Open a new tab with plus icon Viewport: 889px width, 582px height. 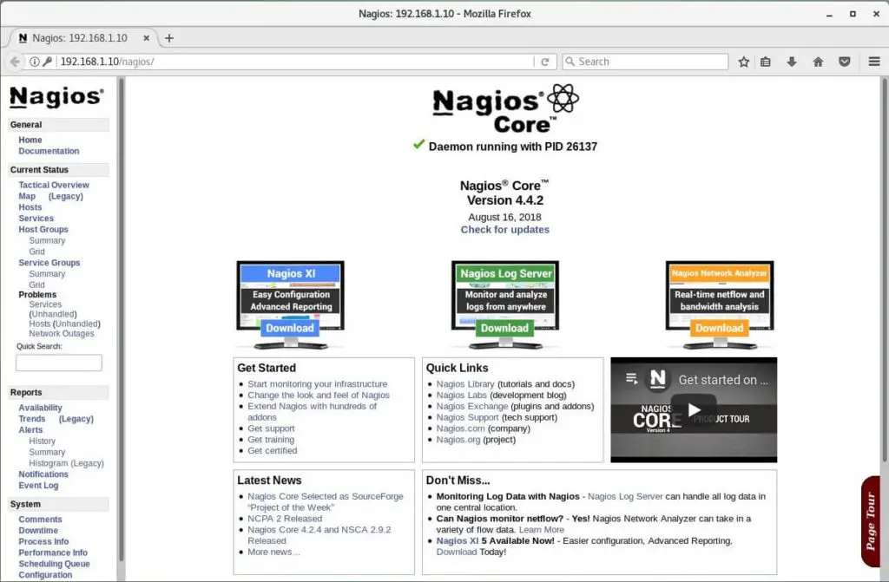(169, 38)
